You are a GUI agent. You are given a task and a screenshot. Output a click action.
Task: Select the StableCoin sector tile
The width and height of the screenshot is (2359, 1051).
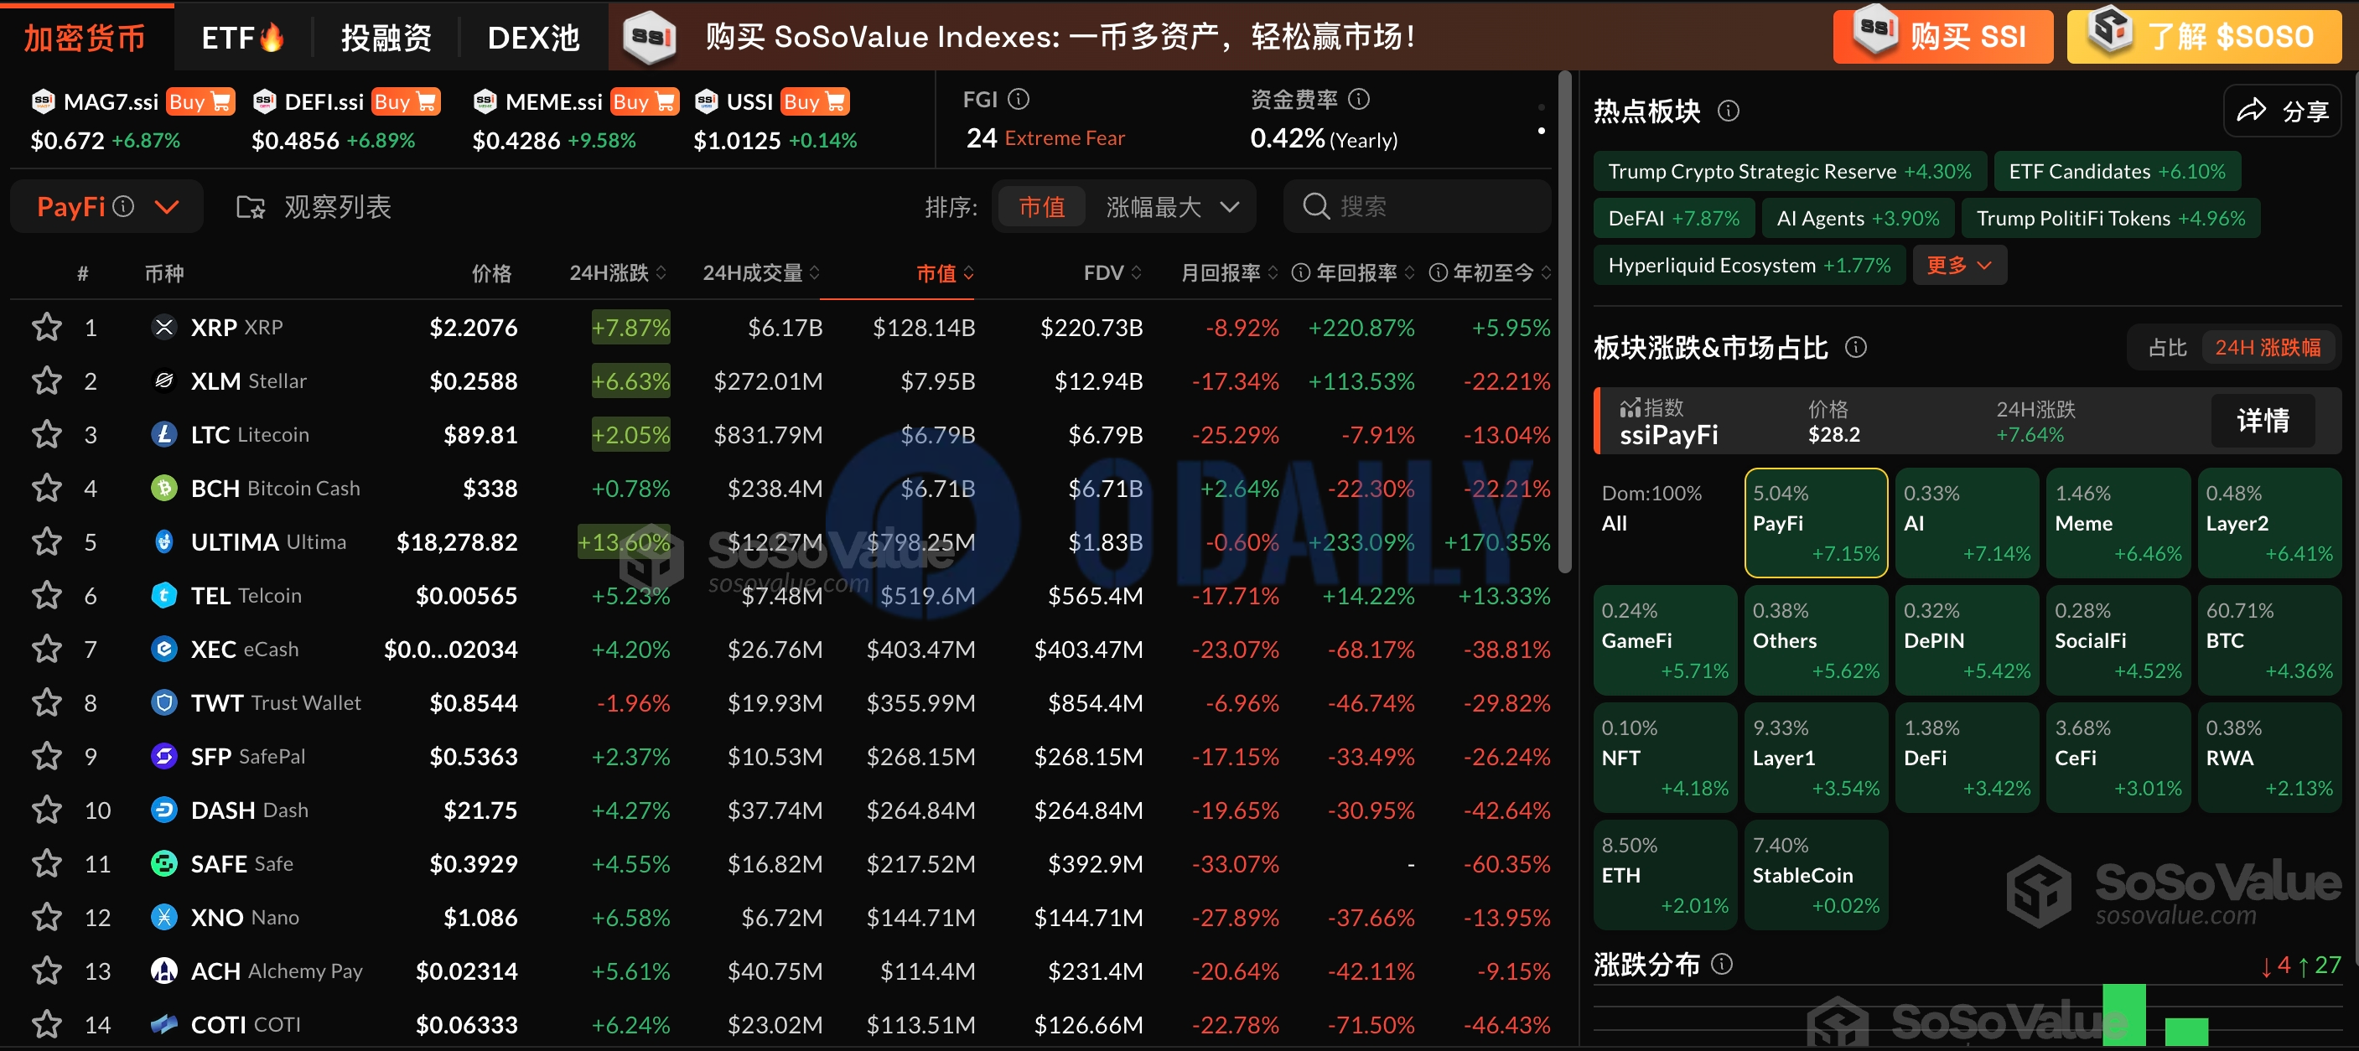(1815, 874)
